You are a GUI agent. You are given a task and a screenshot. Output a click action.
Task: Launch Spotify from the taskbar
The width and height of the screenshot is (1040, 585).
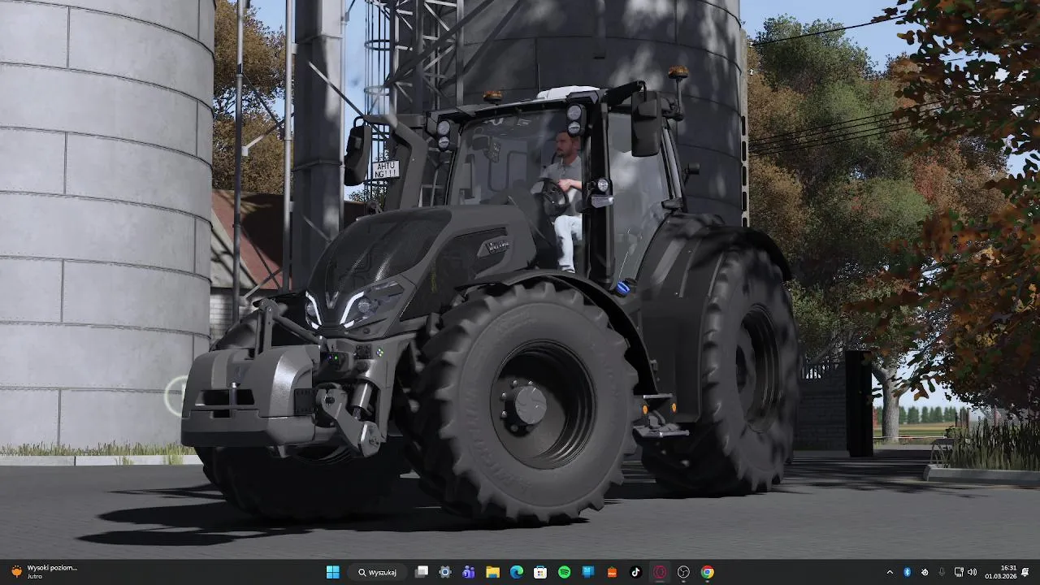pyautogui.click(x=564, y=572)
